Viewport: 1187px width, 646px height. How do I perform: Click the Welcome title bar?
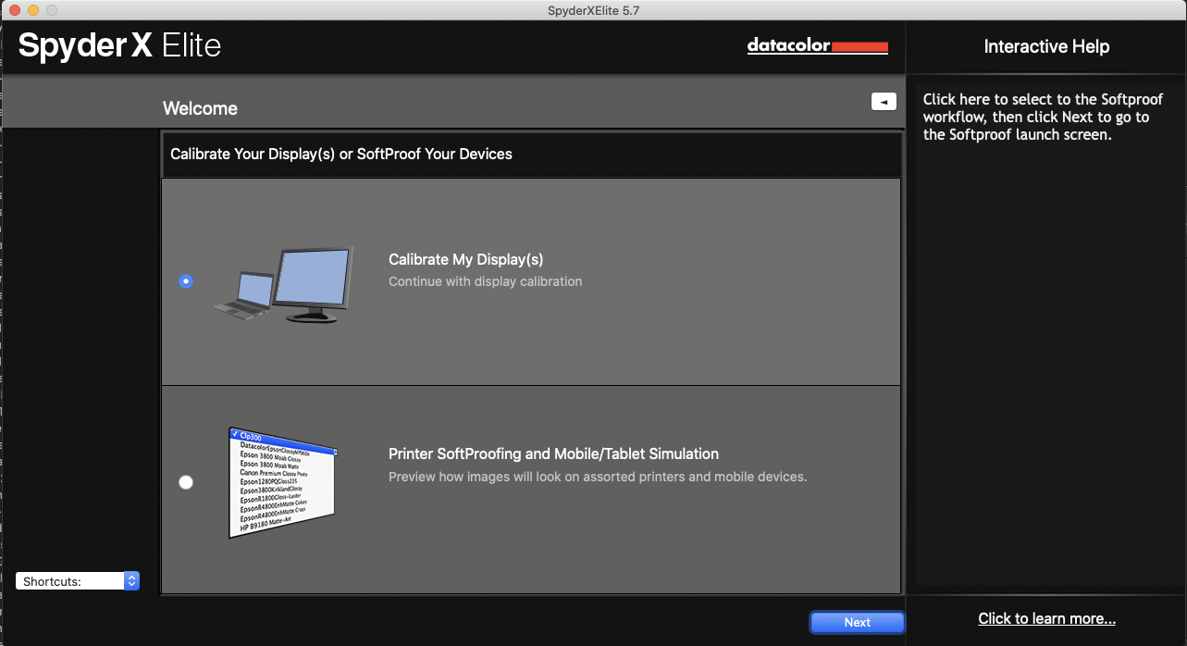[x=200, y=108]
